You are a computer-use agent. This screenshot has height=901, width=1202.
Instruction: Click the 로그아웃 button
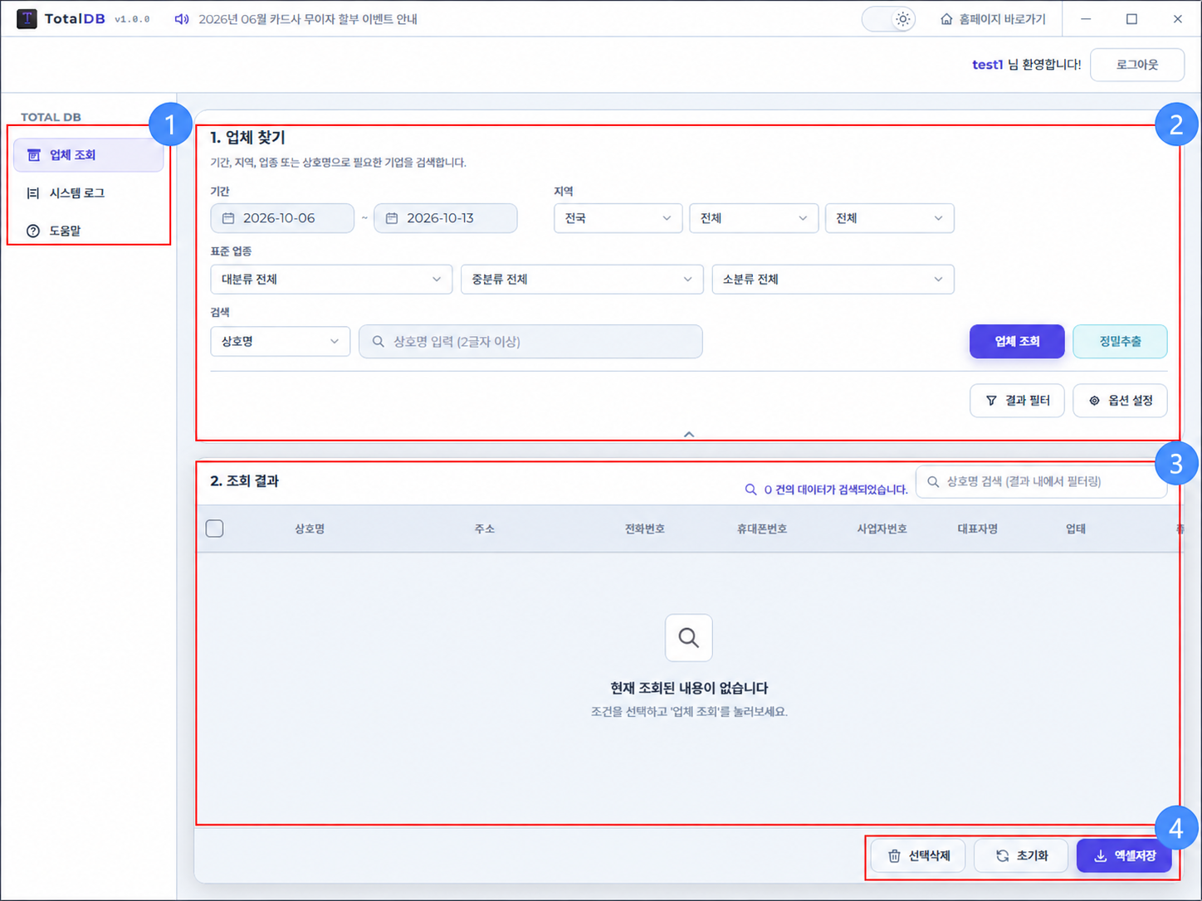[1137, 65]
